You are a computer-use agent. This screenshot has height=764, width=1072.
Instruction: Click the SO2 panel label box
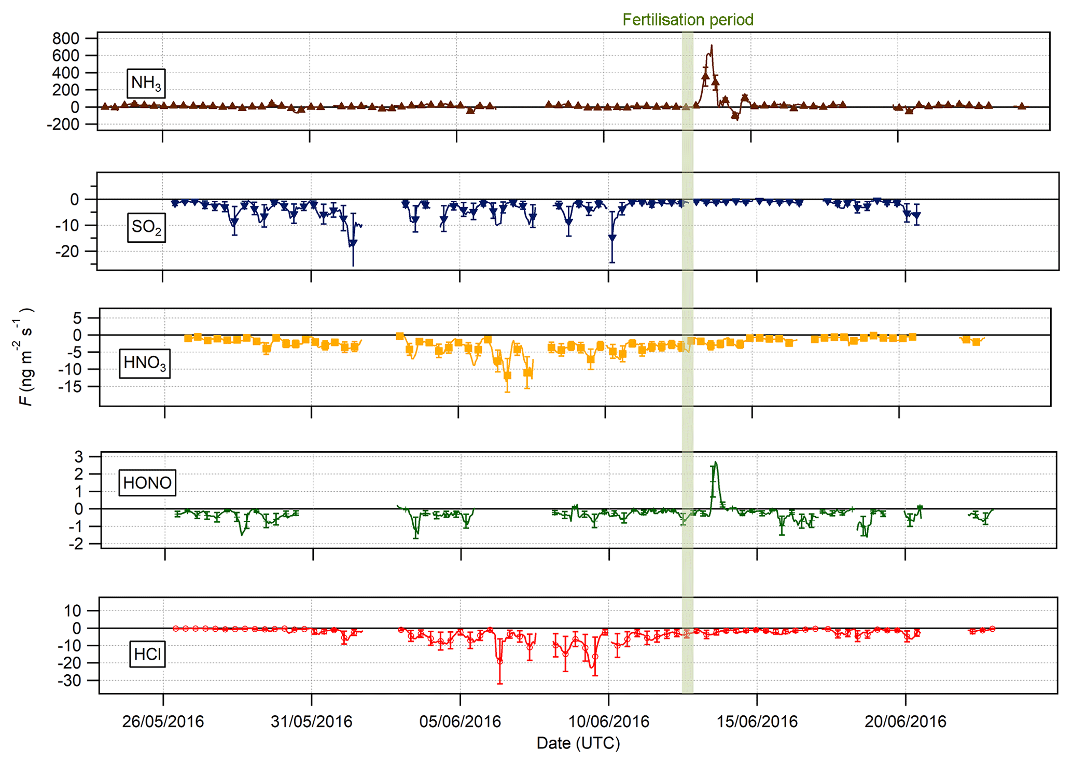tap(146, 227)
